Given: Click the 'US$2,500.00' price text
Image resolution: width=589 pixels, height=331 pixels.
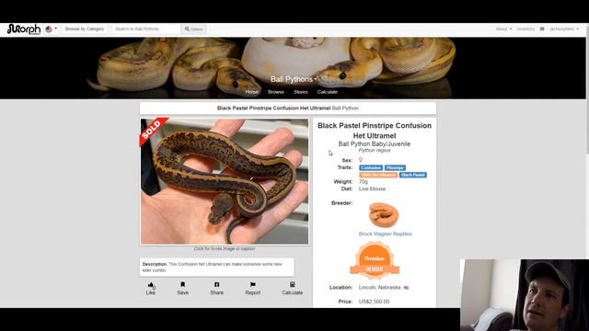Looking at the screenshot, I should (x=375, y=302).
